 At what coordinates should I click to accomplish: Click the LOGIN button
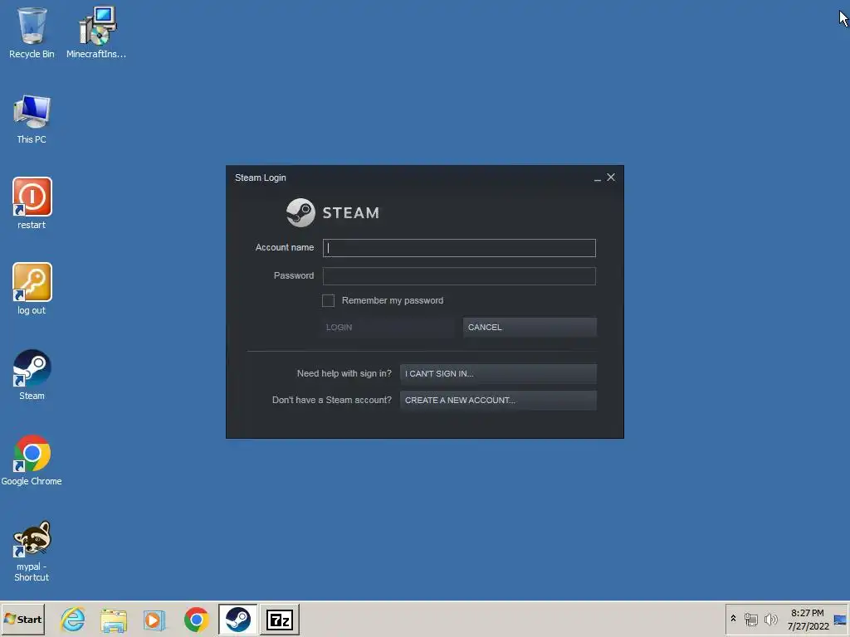click(388, 327)
